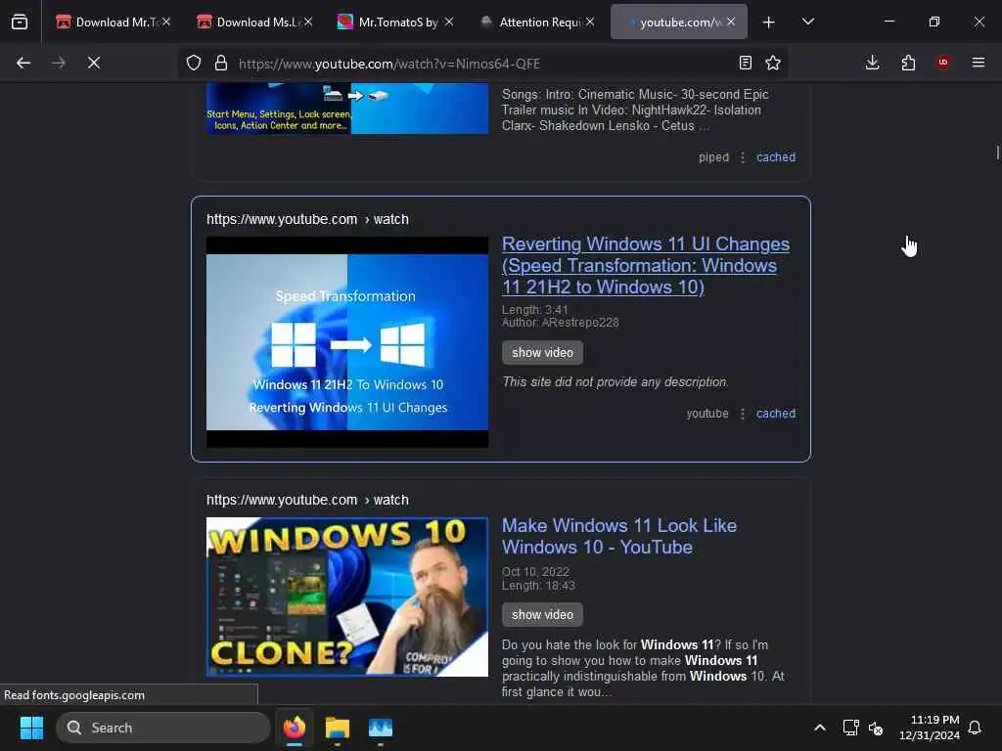
Task: Click the piped engine label
Action: coord(713,157)
